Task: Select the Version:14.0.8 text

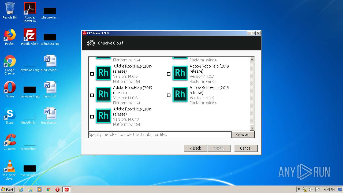Action: tap(125, 98)
